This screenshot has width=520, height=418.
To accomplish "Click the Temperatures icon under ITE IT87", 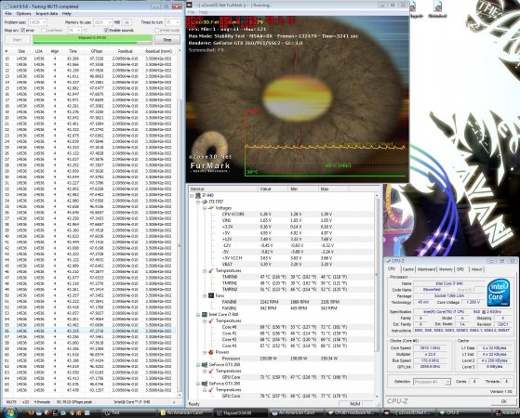I will click(x=211, y=270).
